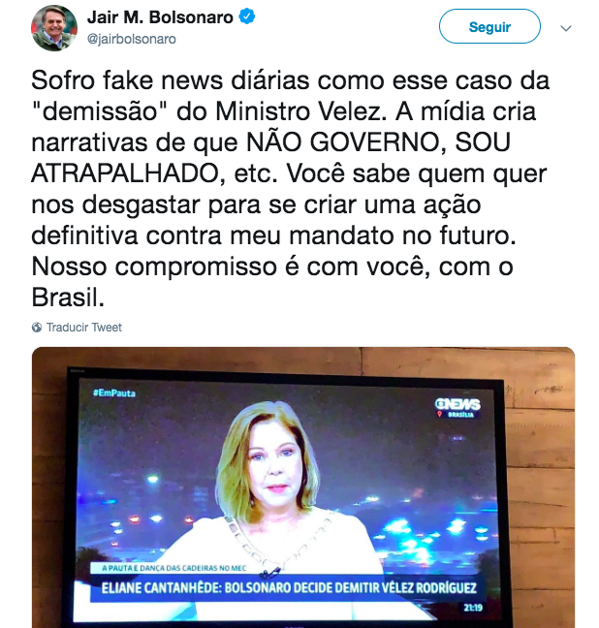Open the attached TV photo
The width and height of the screenshot is (599, 628).
[x=303, y=487]
